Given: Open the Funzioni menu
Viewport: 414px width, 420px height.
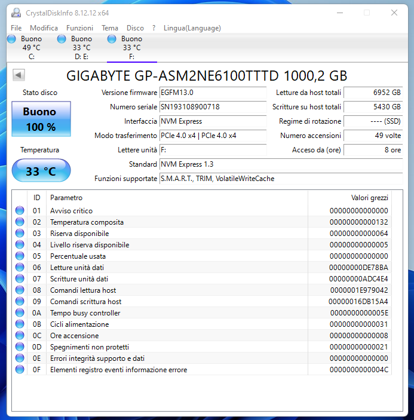Looking at the screenshot, I should point(80,28).
